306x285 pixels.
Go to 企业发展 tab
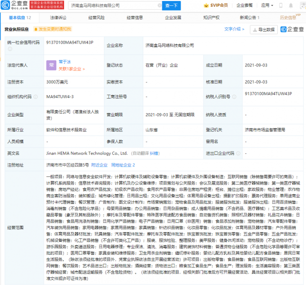click(173, 18)
